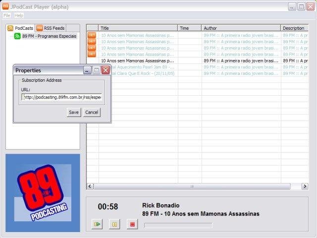Click GET icon on first podcast row

pos(92,35)
